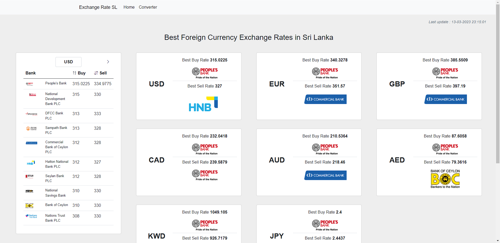The width and height of the screenshot is (500, 243).
Task: Click the DFCC Bank logo in table
Action: (x=32, y=114)
